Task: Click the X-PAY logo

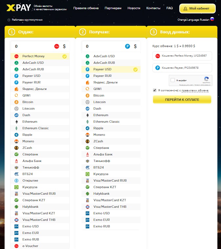Action: coord(19,8)
